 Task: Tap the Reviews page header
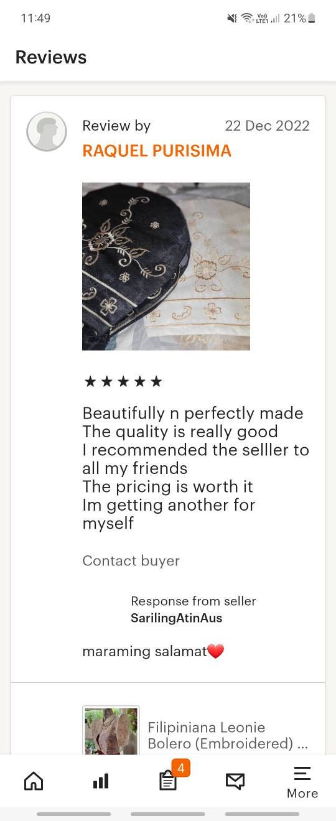click(x=51, y=57)
